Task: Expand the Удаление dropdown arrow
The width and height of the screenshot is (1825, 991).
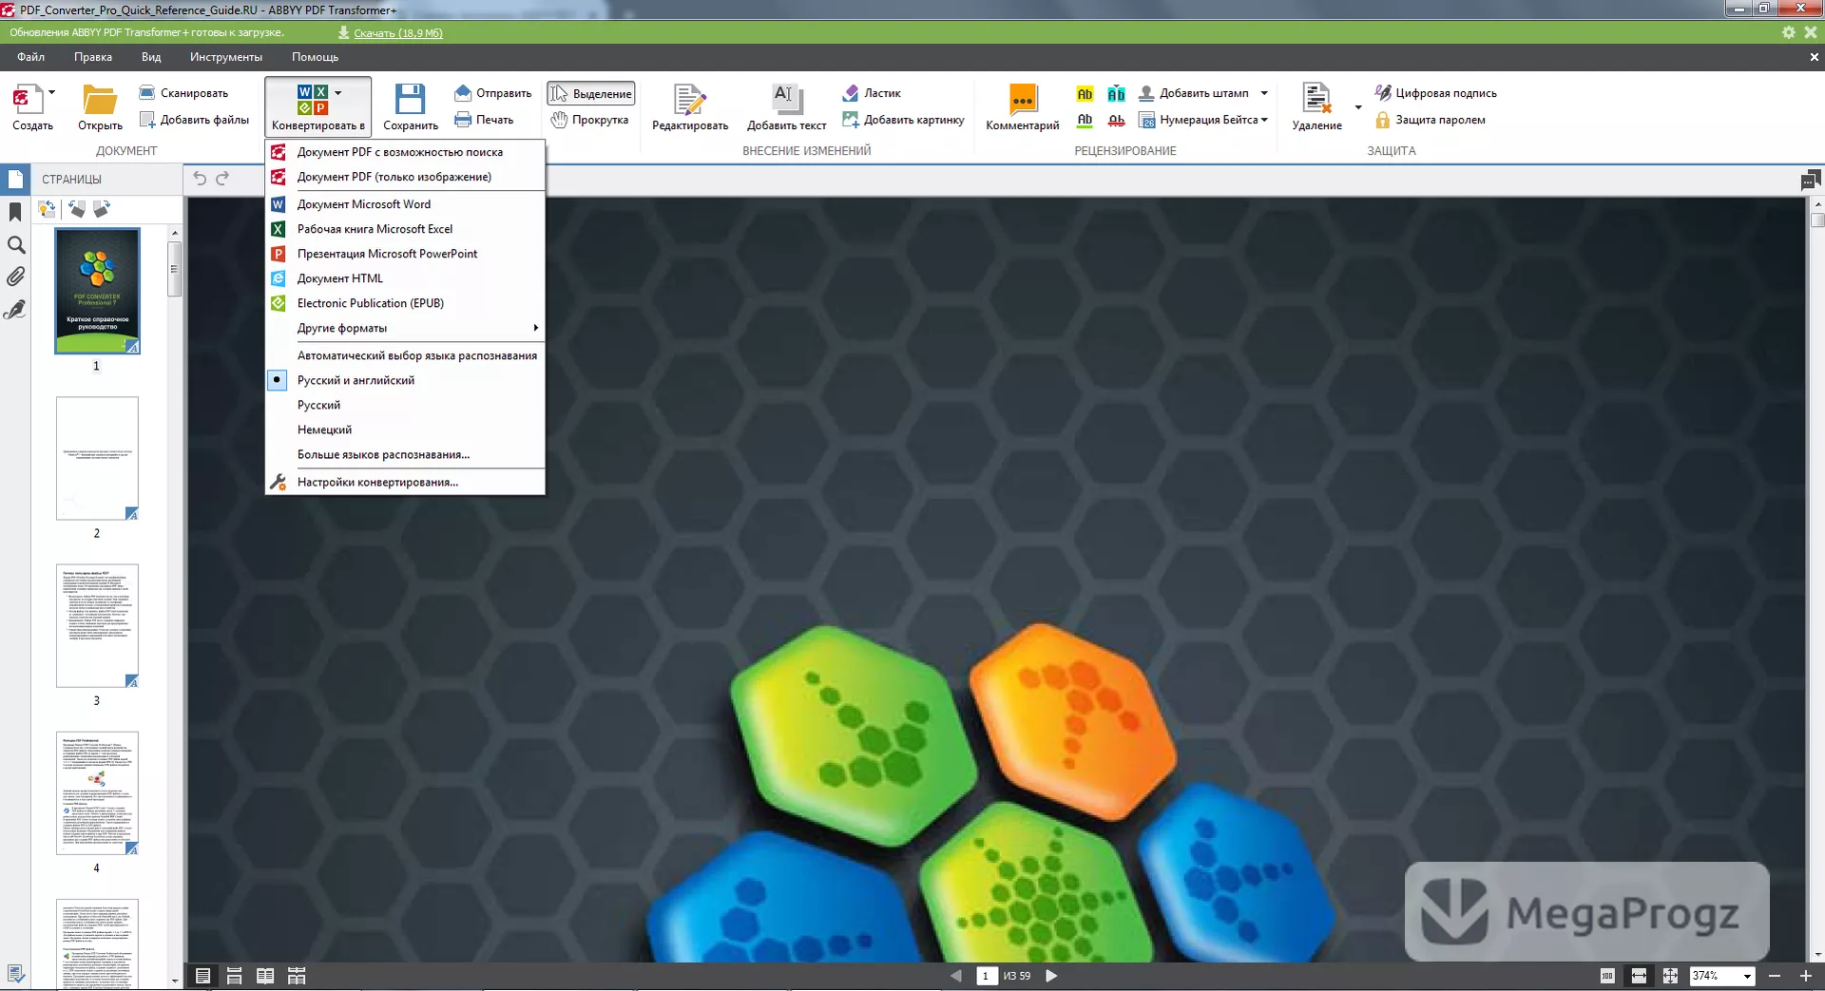Action: tap(1357, 106)
